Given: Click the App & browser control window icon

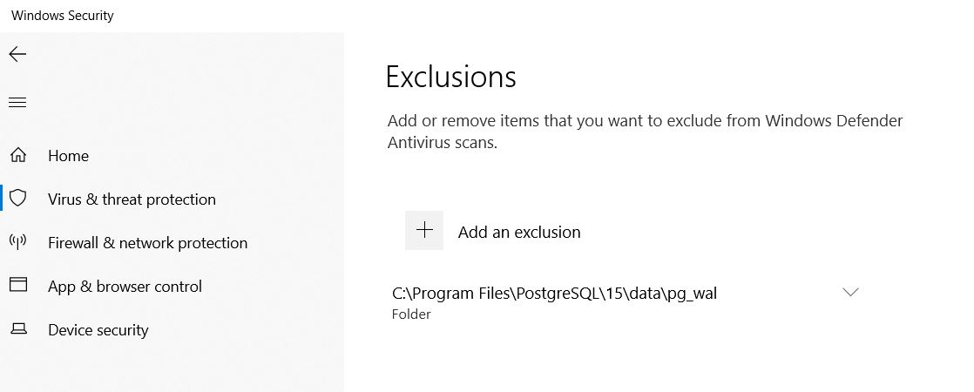Looking at the screenshot, I should 17,286.
